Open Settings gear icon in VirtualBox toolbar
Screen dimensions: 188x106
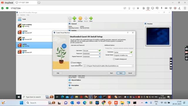[x=80, y=19]
